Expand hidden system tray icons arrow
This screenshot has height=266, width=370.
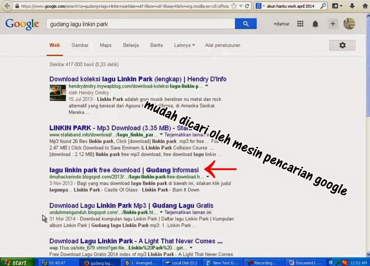point(331,263)
